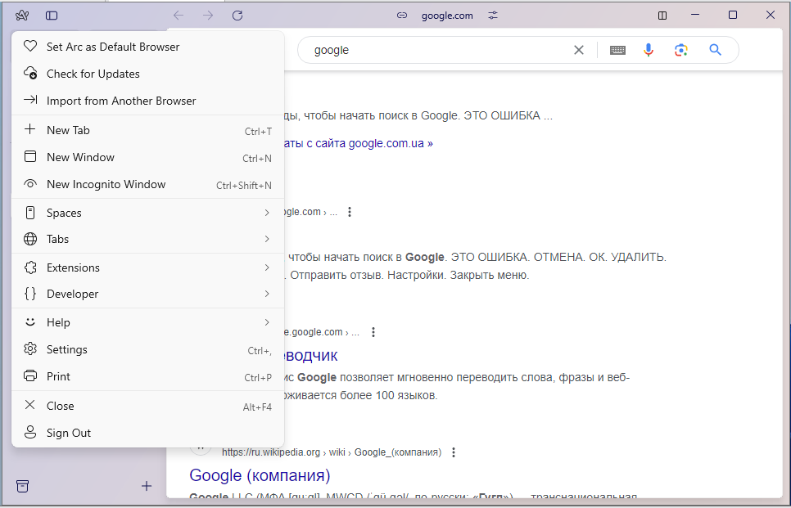Add new item with plus icon in sidebar
Viewport: 791px width, 508px height.
pyautogui.click(x=147, y=486)
